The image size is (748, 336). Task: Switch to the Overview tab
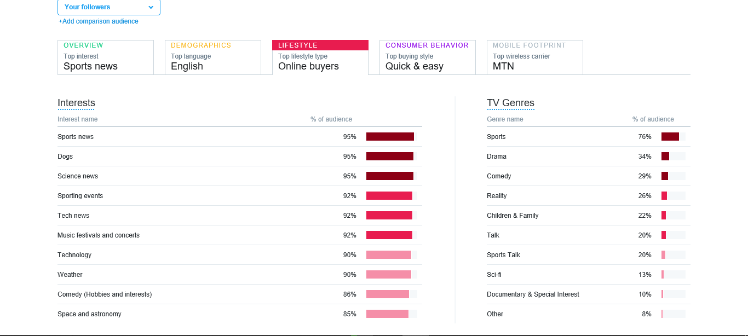pos(105,57)
